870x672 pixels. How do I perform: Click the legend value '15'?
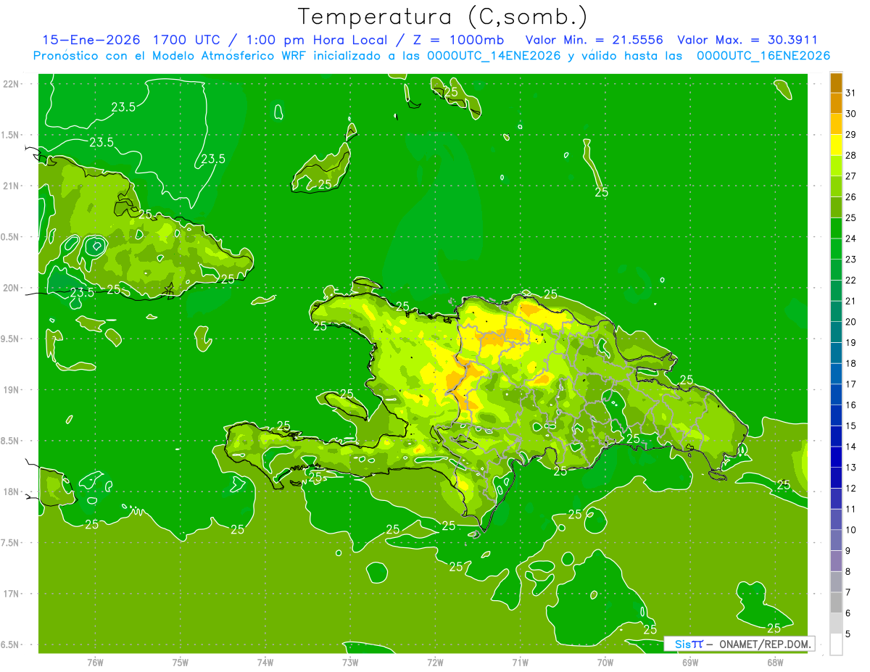click(x=851, y=426)
